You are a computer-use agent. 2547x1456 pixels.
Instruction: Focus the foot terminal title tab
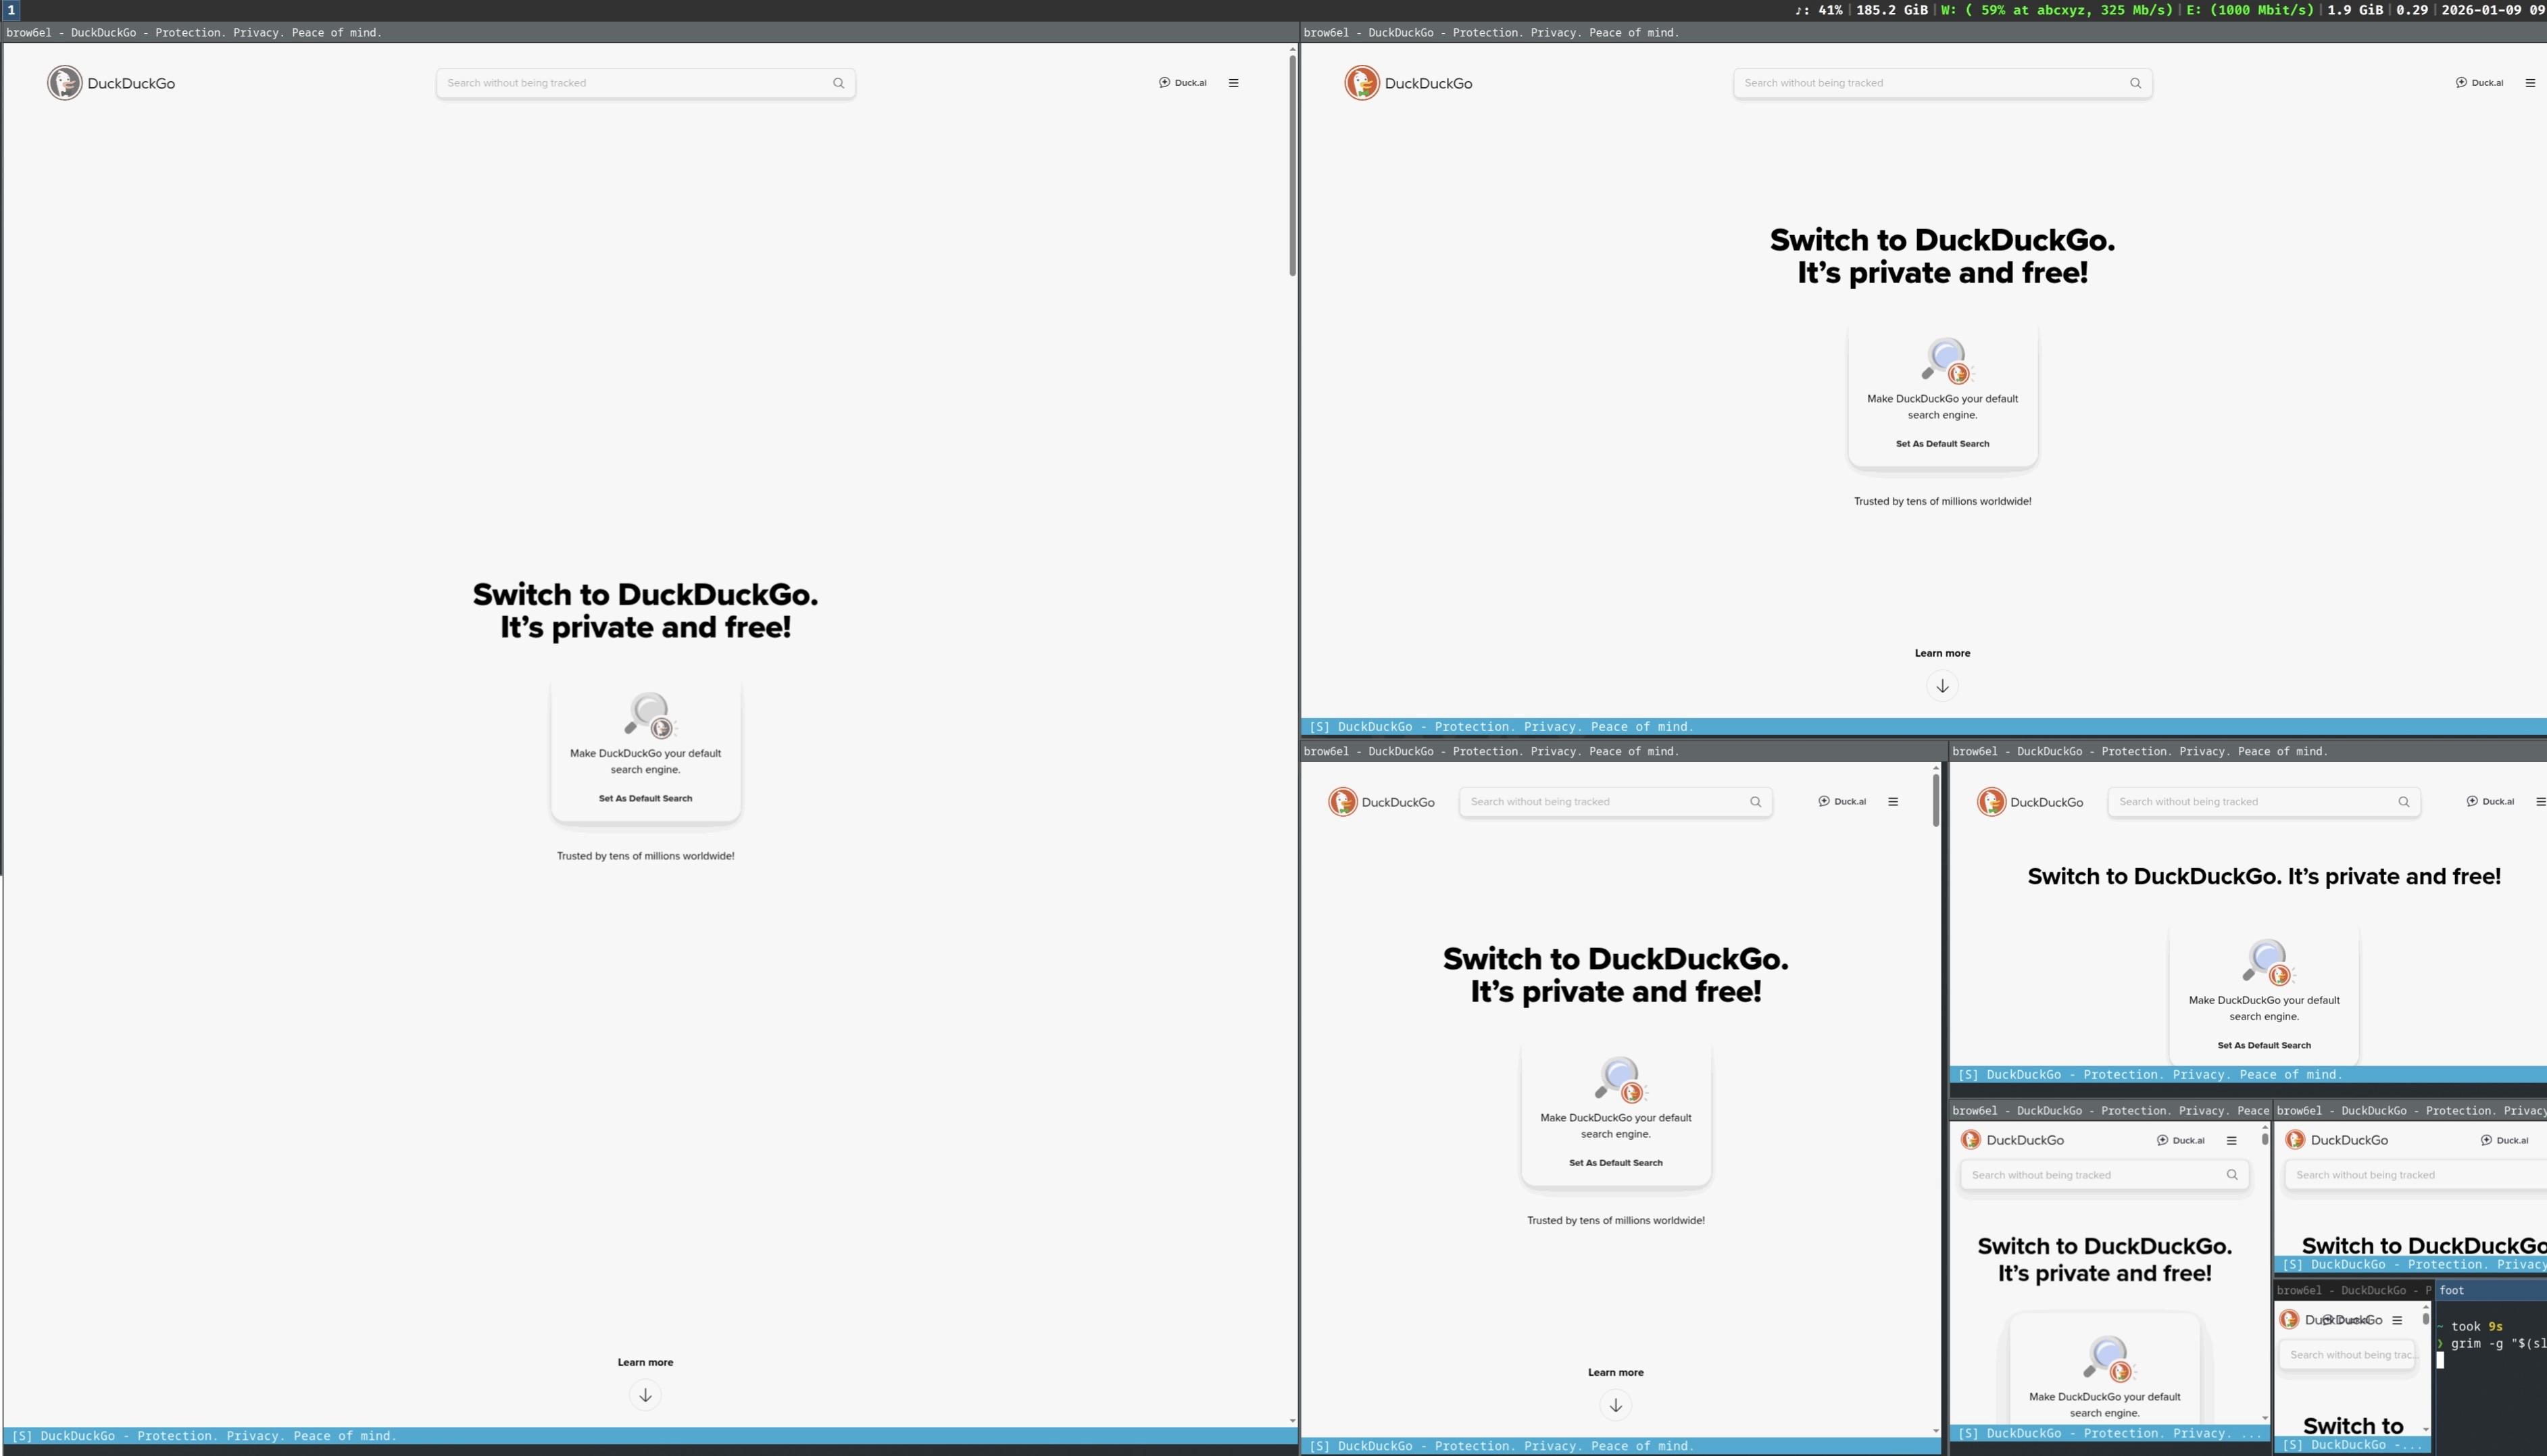[x=2451, y=1290]
